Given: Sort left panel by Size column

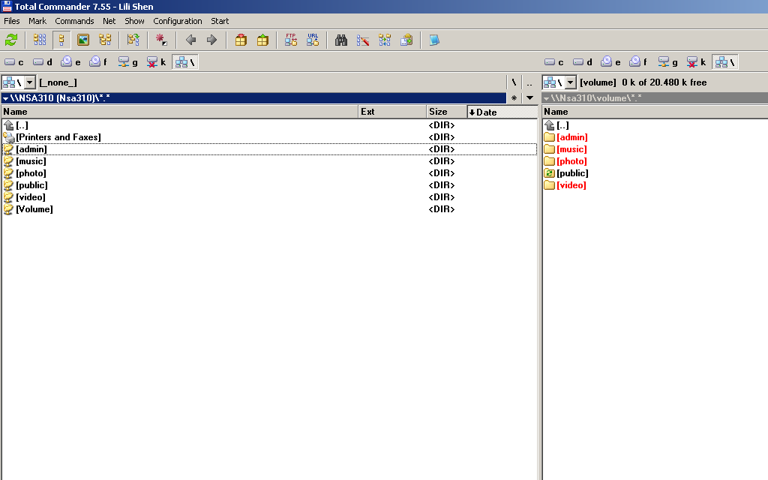Looking at the screenshot, I should click(x=447, y=112).
